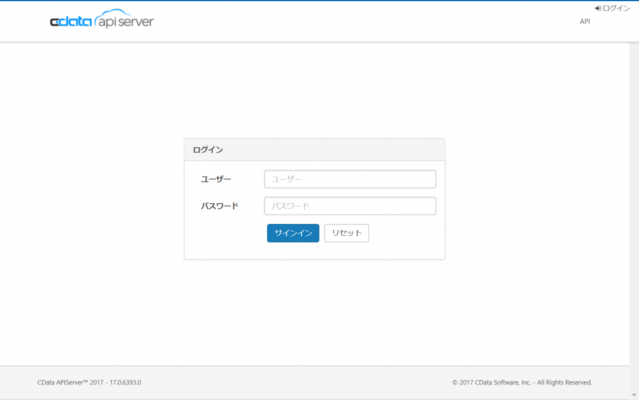This screenshot has width=639, height=400.
Task: Click the scrollbar down arrow
Action: 634,395
